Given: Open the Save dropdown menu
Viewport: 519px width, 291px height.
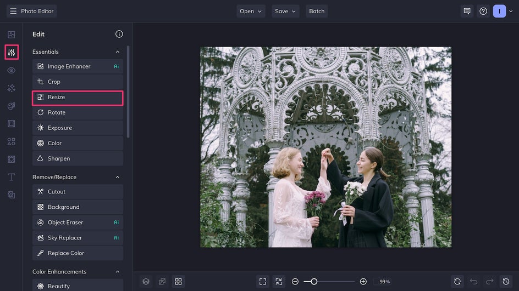Looking at the screenshot, I should tap(285, 11).
